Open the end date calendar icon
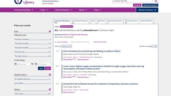The image size is (171, 96). tap(36, 64)
